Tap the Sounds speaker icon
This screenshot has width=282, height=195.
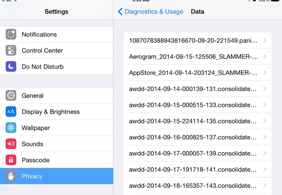(x=11, y=144)
